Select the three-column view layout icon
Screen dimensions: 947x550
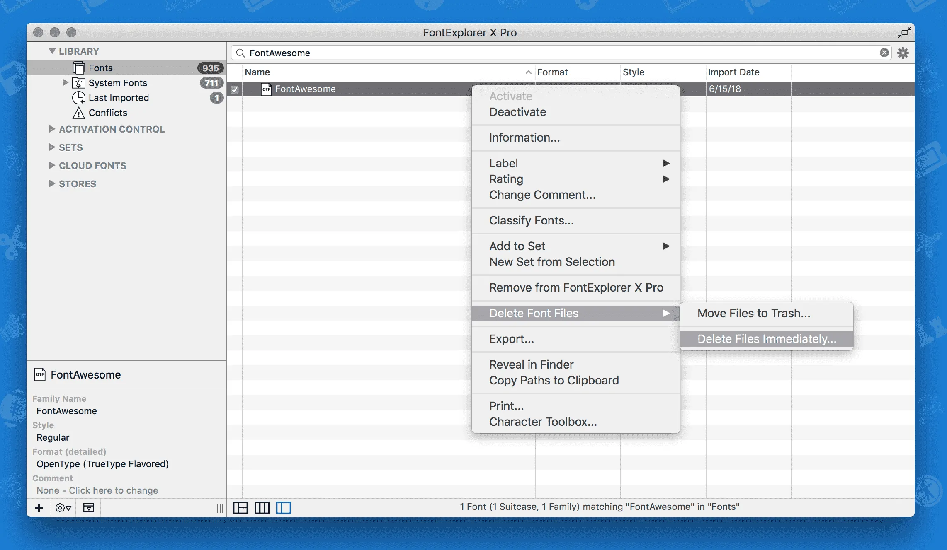pyautogui.click(x=262, y=507)
